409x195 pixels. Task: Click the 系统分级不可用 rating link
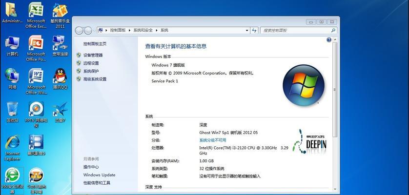click(x=213, y=140)
